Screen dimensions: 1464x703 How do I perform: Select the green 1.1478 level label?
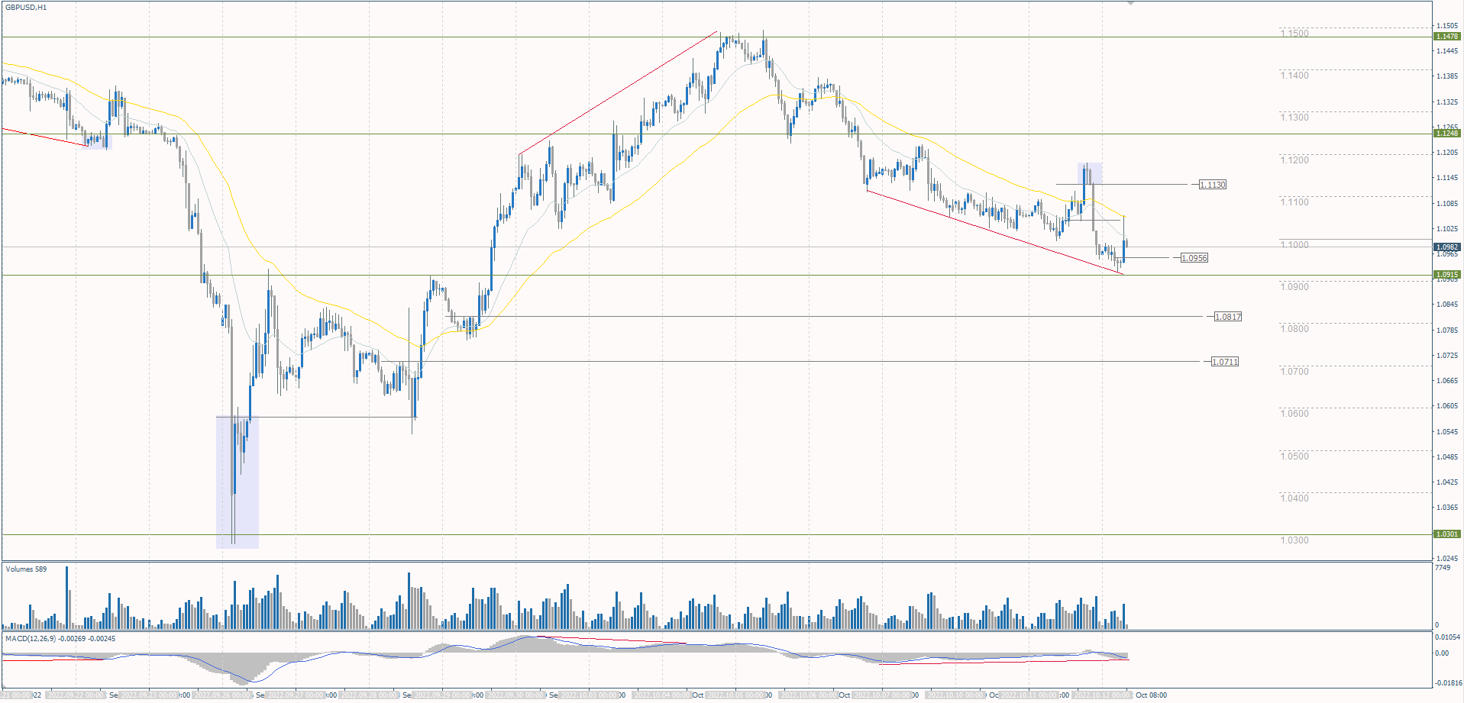click(x=1447, y=37)
